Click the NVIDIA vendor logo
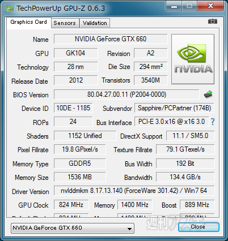 (193, 59)
